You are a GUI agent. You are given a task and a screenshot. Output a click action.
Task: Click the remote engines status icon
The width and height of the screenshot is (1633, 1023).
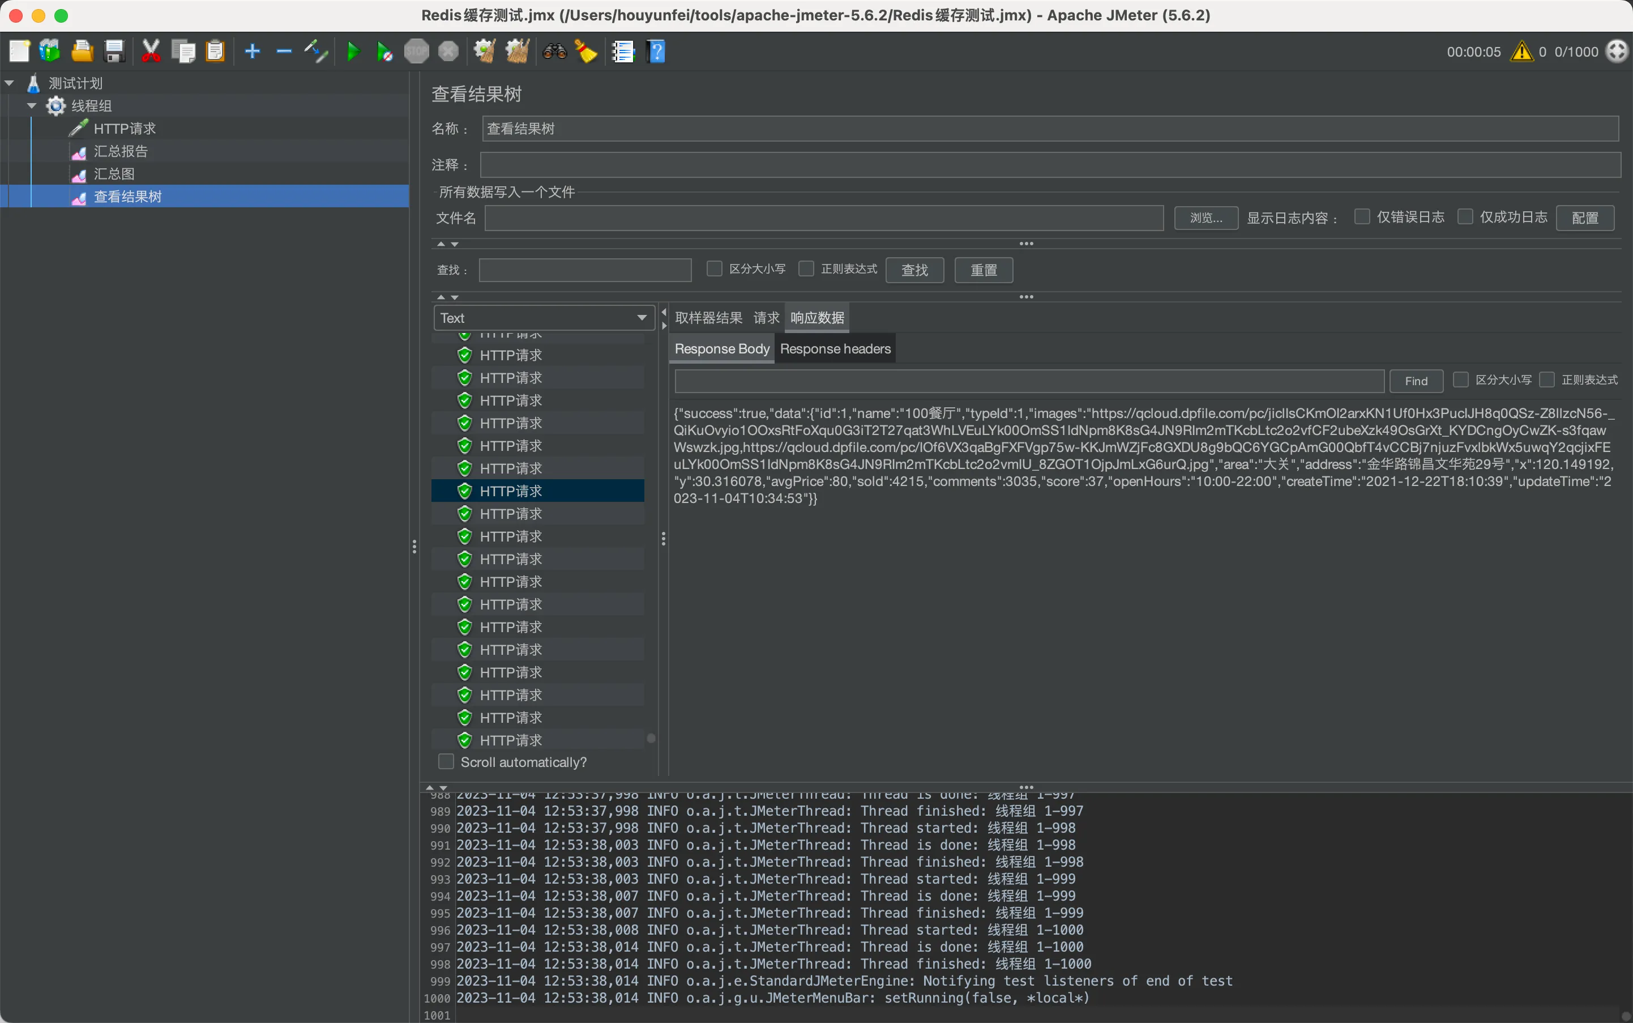tap(1617, 52)
